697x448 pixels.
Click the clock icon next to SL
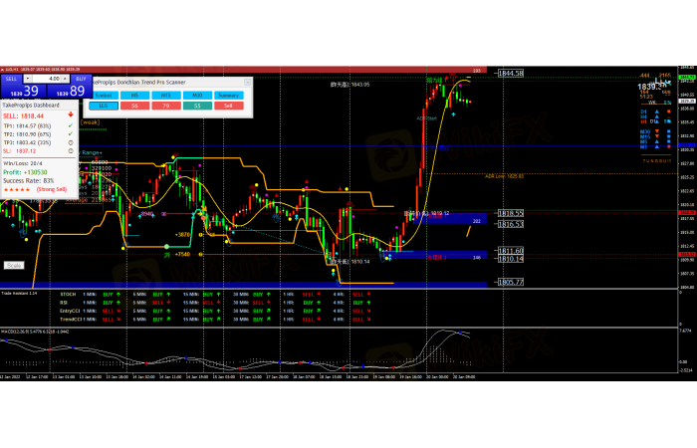(70, 150)
